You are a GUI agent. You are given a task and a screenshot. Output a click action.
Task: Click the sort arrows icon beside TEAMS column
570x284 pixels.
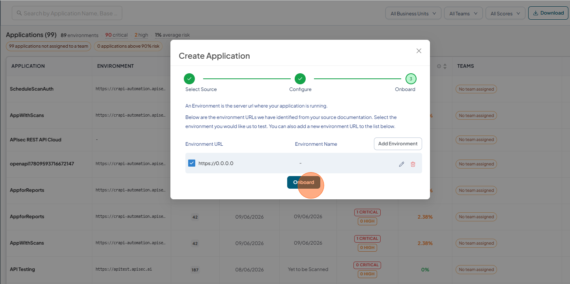coord(445,66)
